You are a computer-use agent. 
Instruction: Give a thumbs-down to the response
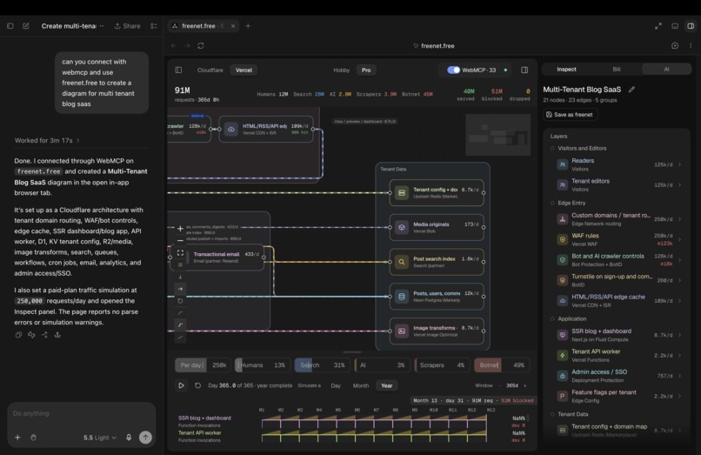31,335
